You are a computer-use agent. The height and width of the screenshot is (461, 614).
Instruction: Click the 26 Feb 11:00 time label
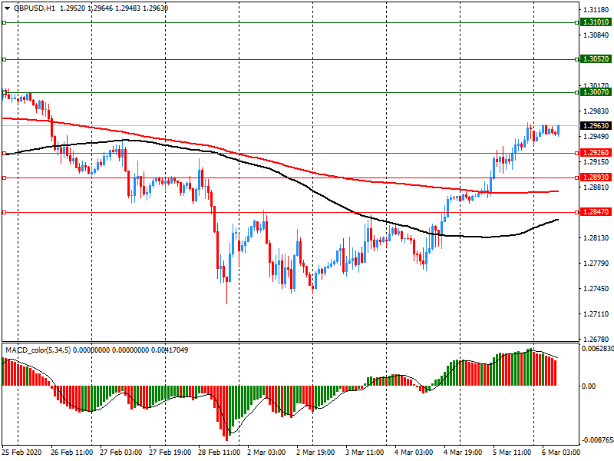[x=71, y=452]
